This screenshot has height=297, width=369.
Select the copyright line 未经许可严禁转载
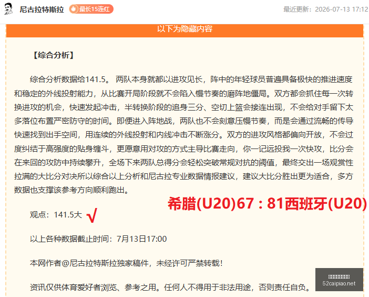pyautogui.click(x=126, y=263)
